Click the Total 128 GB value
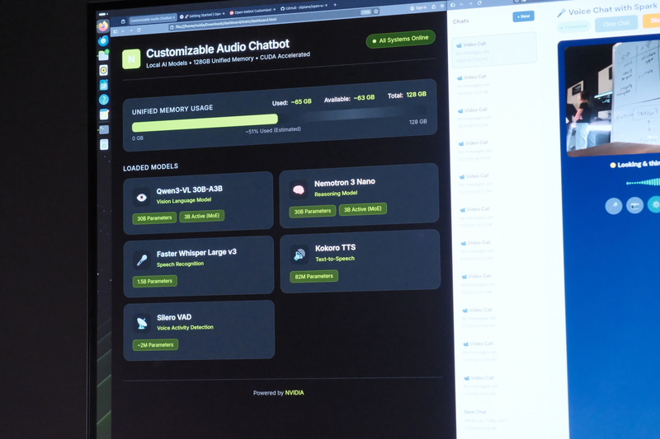The image size is (660, 439). [x=417, y=95]
